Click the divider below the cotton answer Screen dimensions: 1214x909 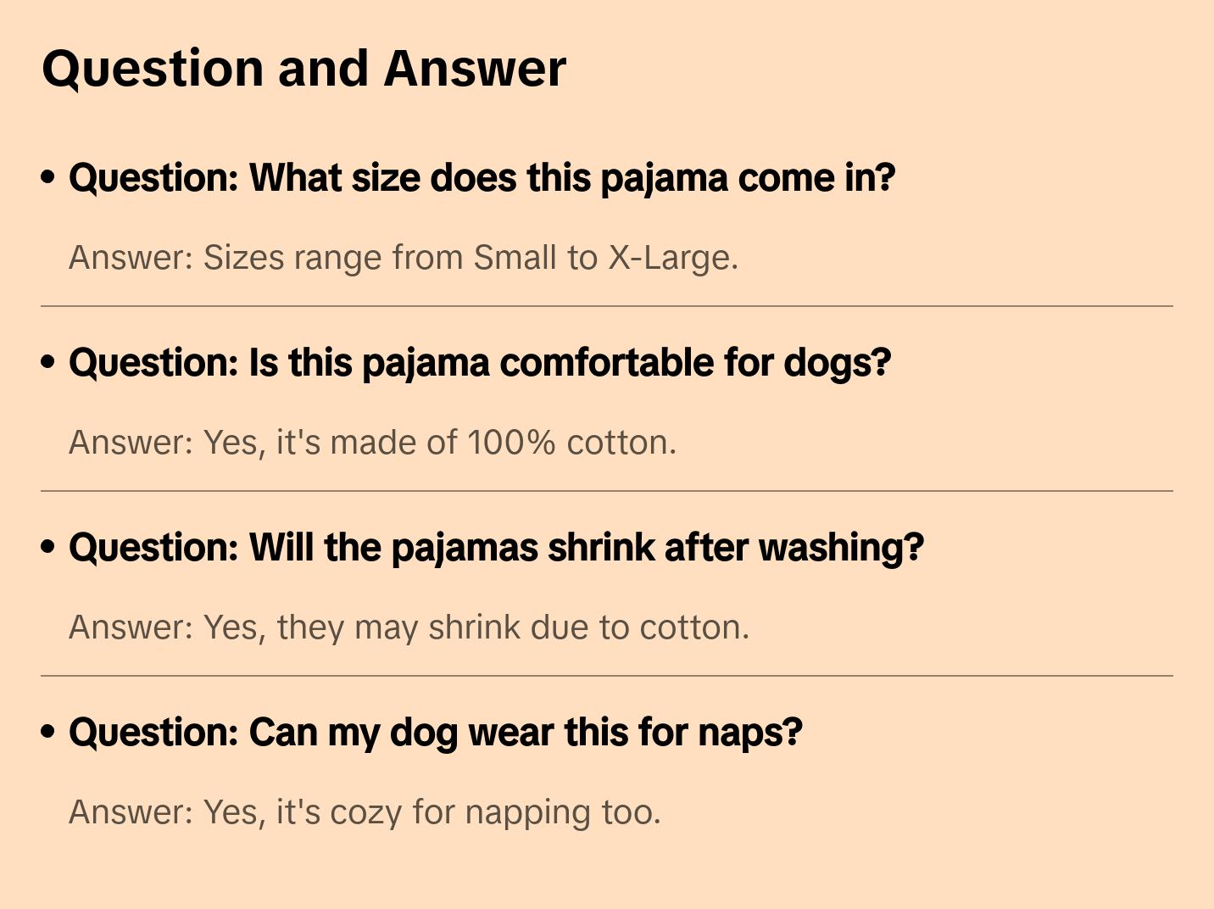click(607, 491)
